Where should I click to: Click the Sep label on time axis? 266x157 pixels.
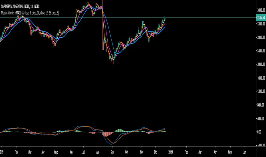click(x=112, y=152)
